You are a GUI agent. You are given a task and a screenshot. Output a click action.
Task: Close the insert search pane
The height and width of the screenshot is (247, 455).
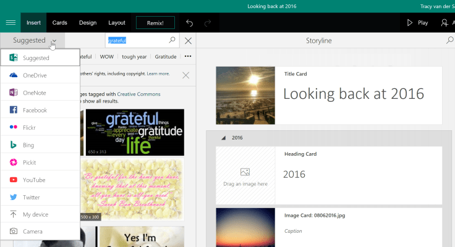coord(188,41)
